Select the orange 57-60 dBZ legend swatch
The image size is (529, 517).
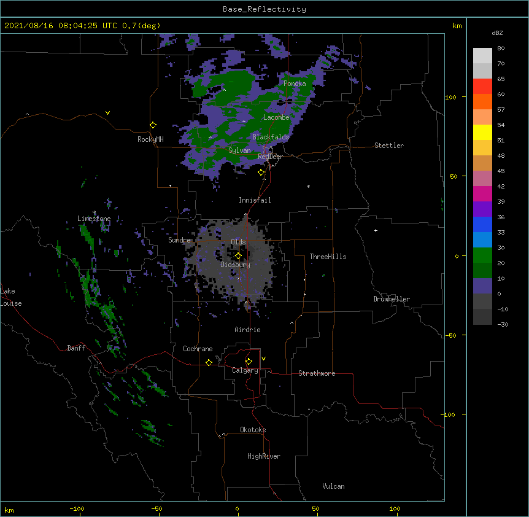pos(482,101)
